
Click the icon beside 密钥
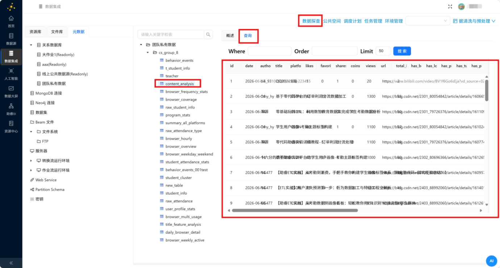32,199
